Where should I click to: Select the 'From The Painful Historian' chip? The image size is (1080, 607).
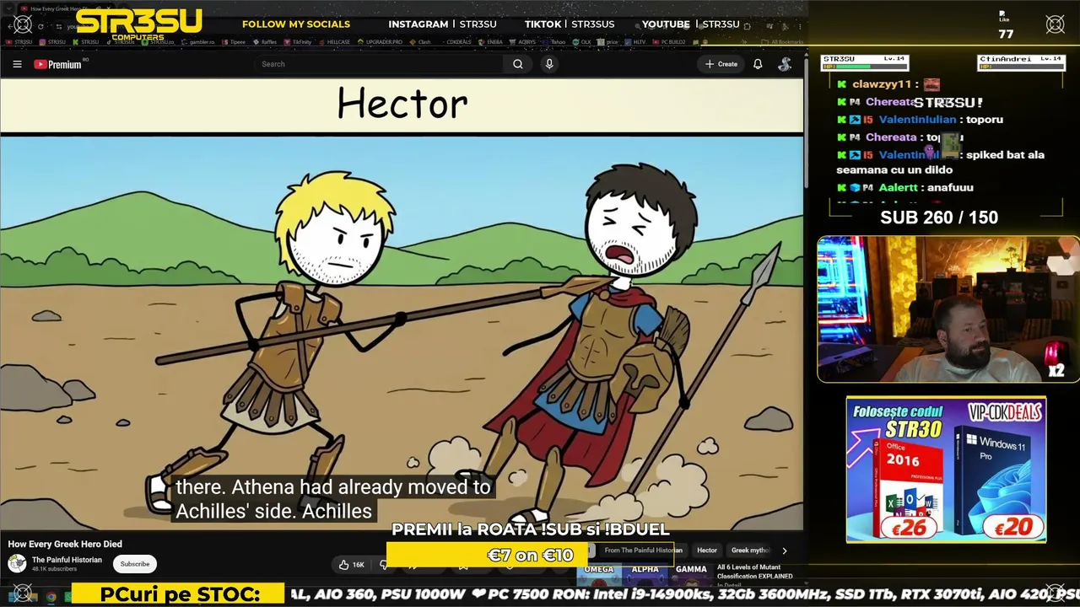(643, 551)
